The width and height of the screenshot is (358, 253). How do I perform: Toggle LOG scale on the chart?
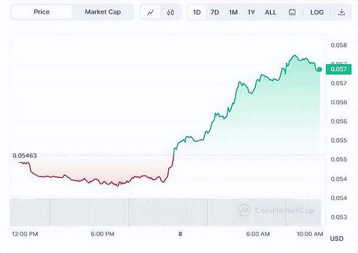[317, 12]
